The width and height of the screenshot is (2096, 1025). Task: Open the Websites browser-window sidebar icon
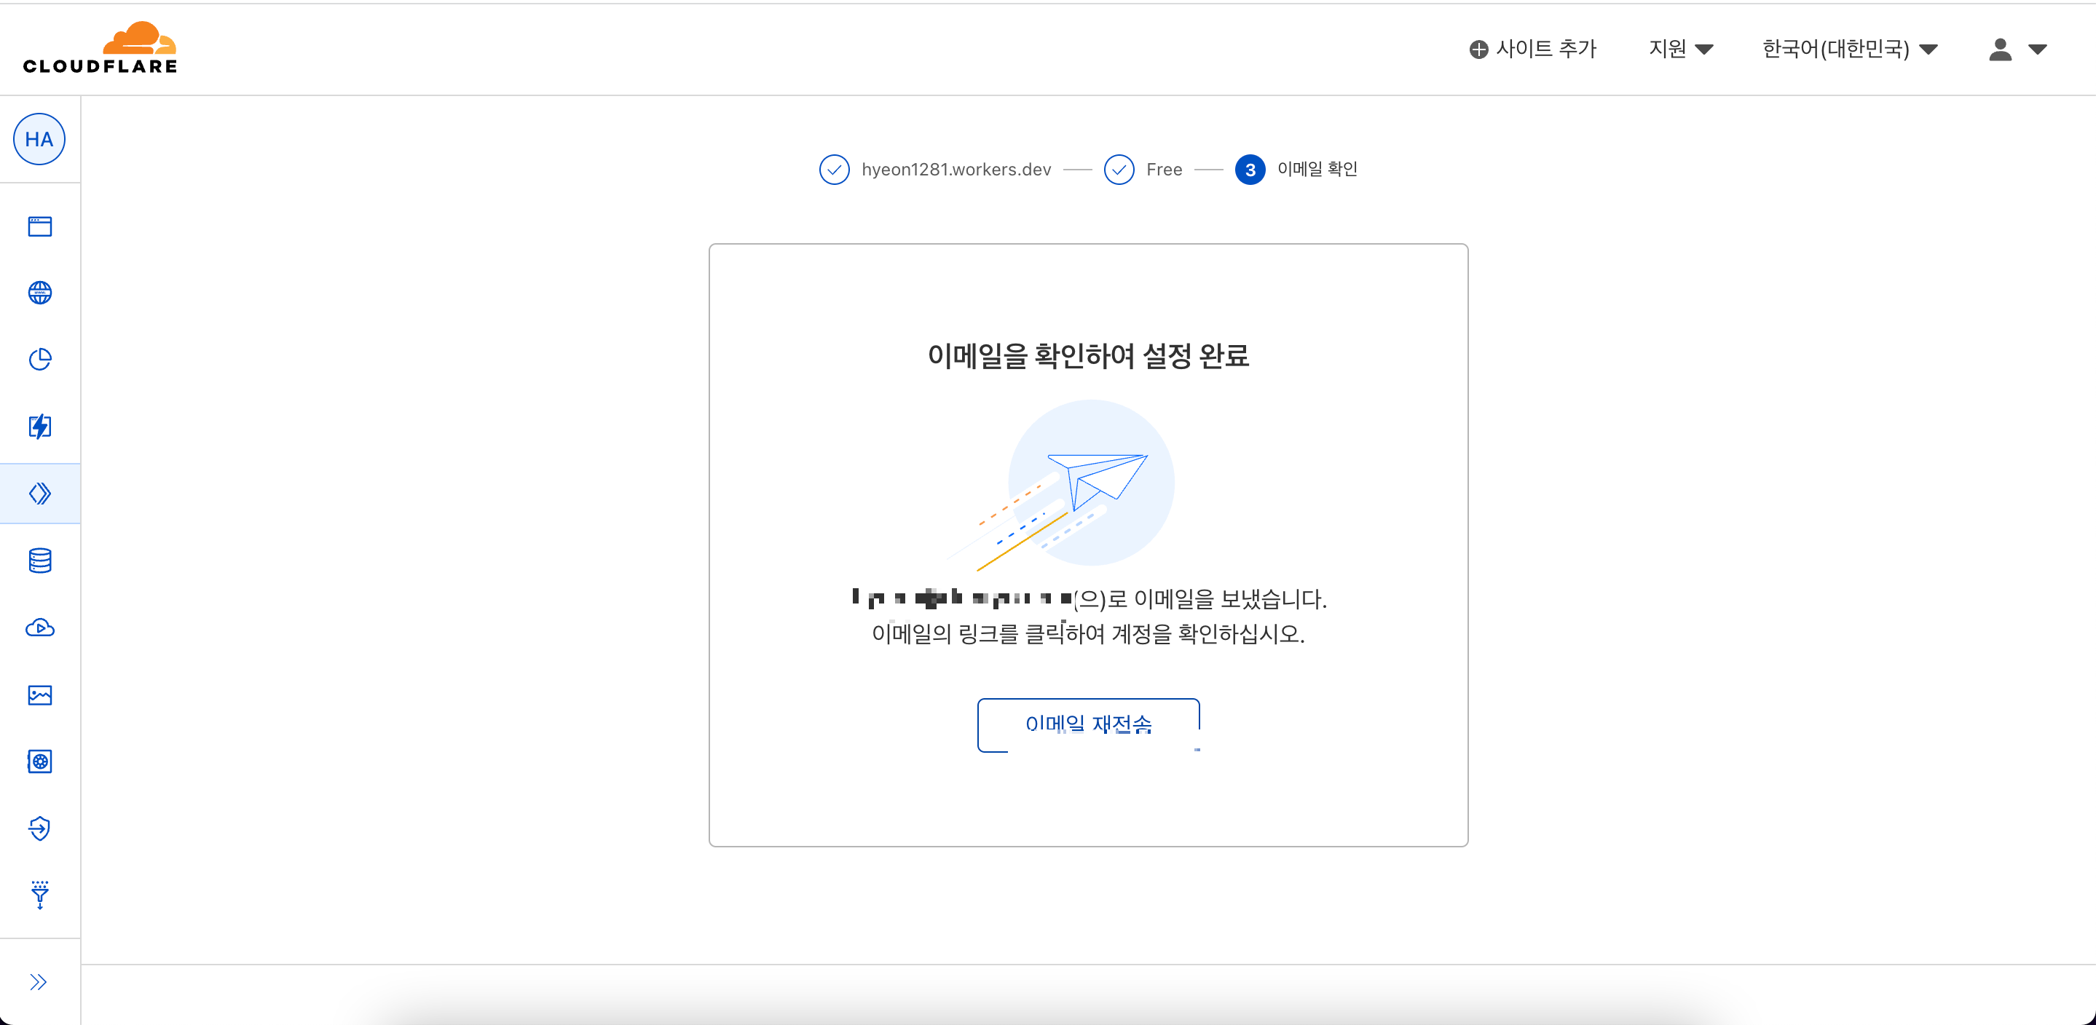(40, 226)
